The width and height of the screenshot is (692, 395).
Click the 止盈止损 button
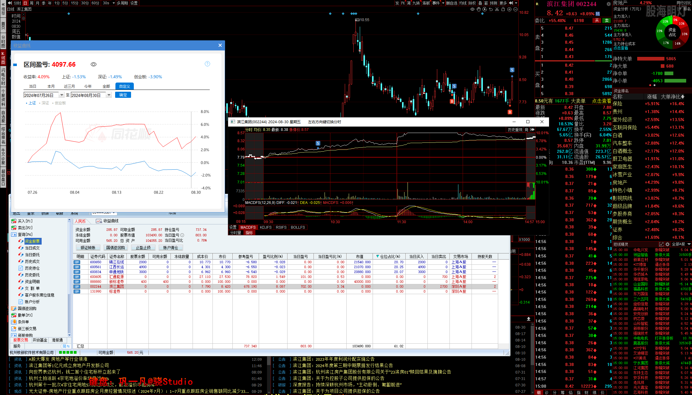point(143,248)
